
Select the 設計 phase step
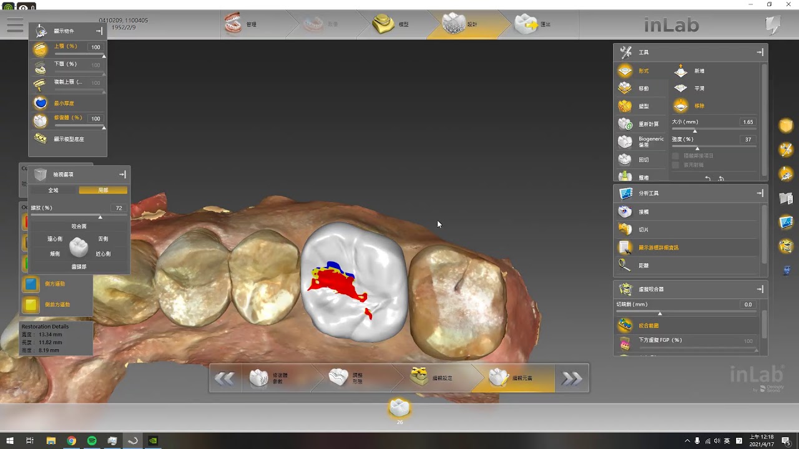(x=462, y=24)
